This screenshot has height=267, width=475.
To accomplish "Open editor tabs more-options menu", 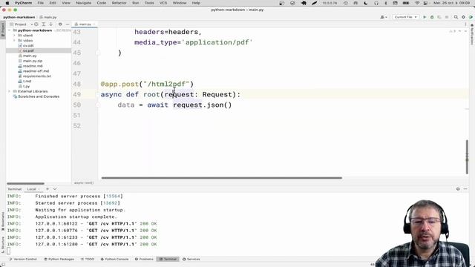I will click(x=465, y=24).
